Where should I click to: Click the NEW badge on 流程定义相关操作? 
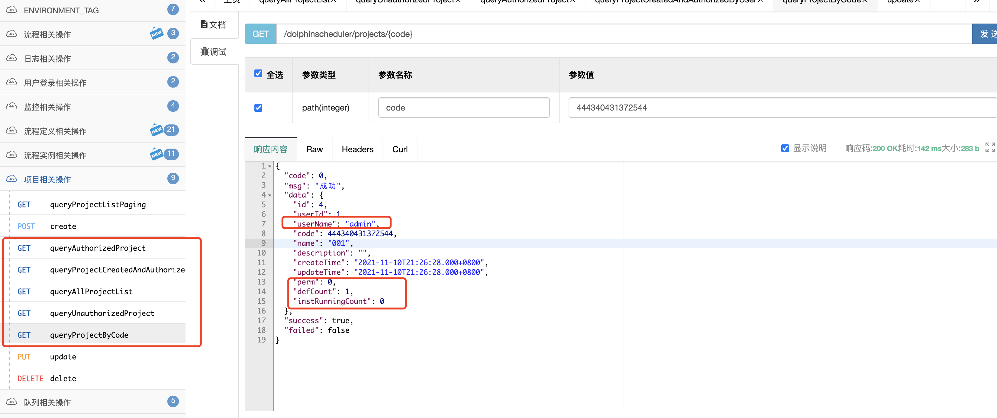(156, 130)
